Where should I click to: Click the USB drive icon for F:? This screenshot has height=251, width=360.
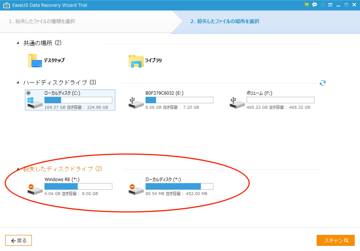click(237, 103)
